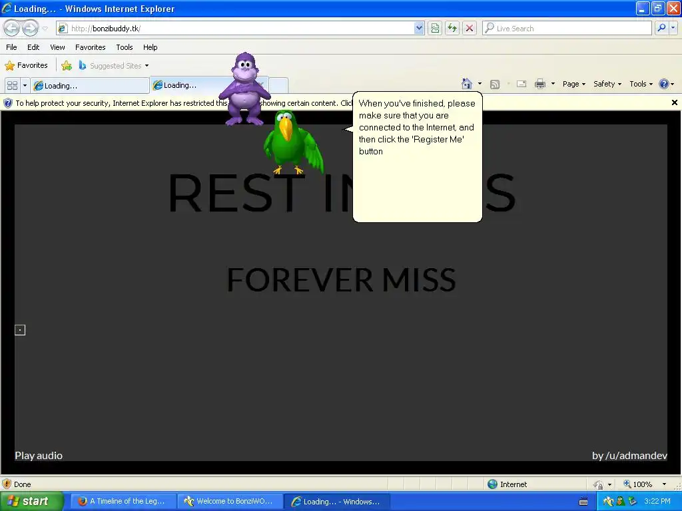682x511 pixels.
Task: Click the green Peedy parrot character
Action: (x=294, y=142)
